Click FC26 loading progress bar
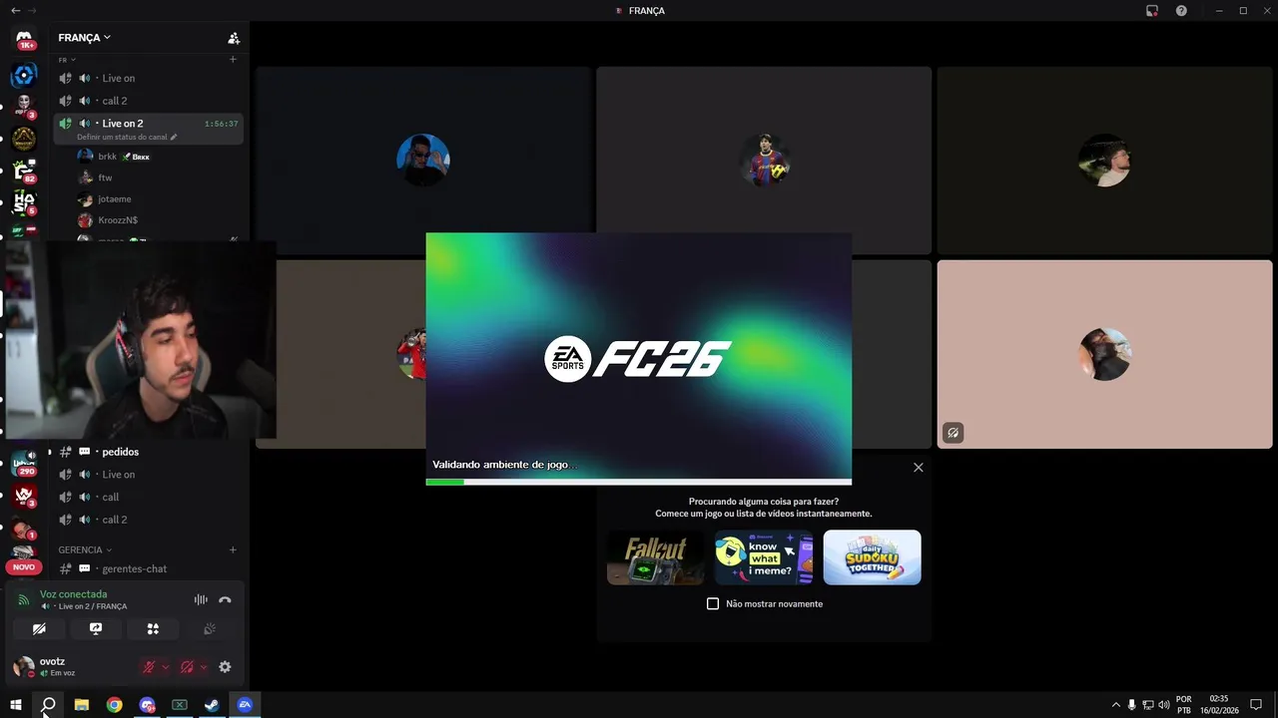This screenshot has width=1278, height=718. pos(638,482)
